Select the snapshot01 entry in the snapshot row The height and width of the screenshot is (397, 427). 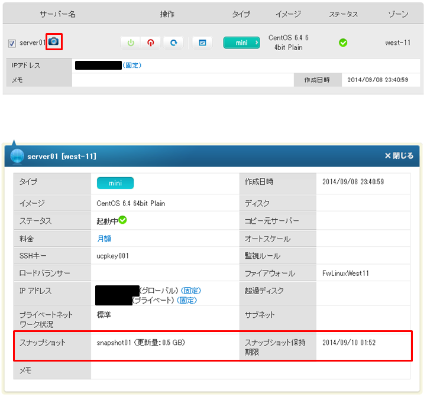(x=114, y=342)
